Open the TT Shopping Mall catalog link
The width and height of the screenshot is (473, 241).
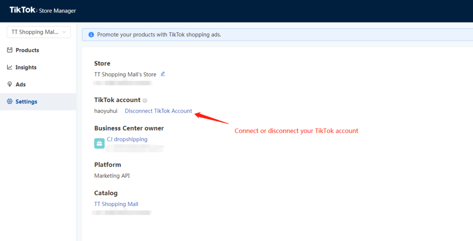[x=116, y=204]
